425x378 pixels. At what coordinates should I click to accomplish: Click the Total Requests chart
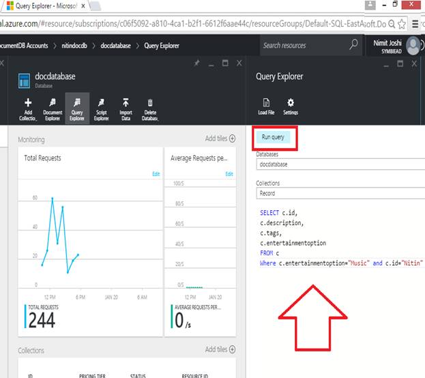click(x=91, y=233)
